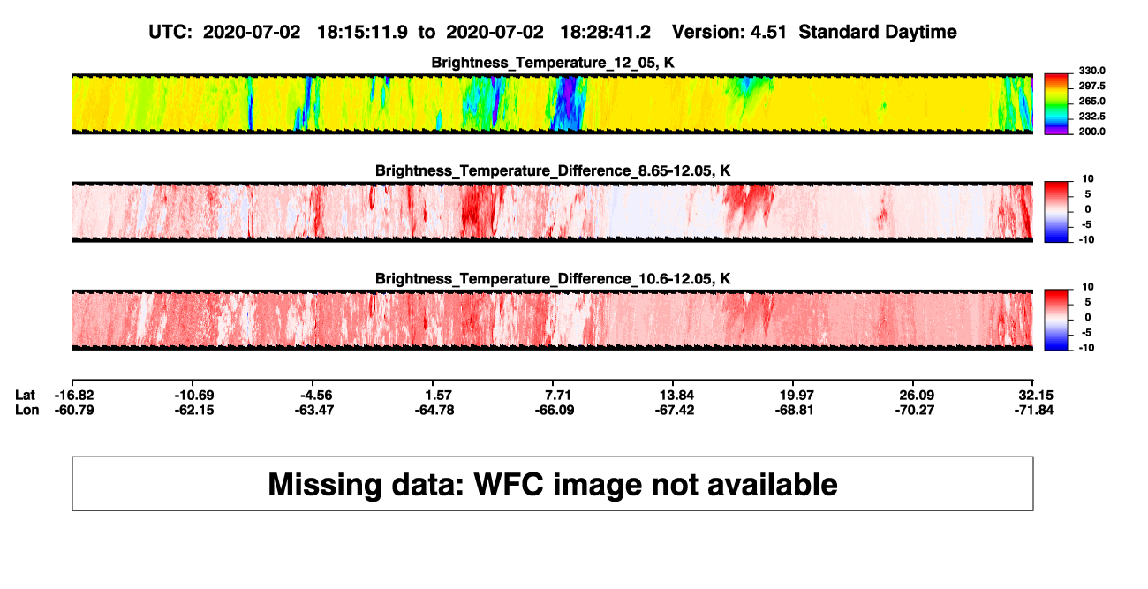1148x589 pixels.
Task: Click the longitude value -66.09
Action: (553, 410)
